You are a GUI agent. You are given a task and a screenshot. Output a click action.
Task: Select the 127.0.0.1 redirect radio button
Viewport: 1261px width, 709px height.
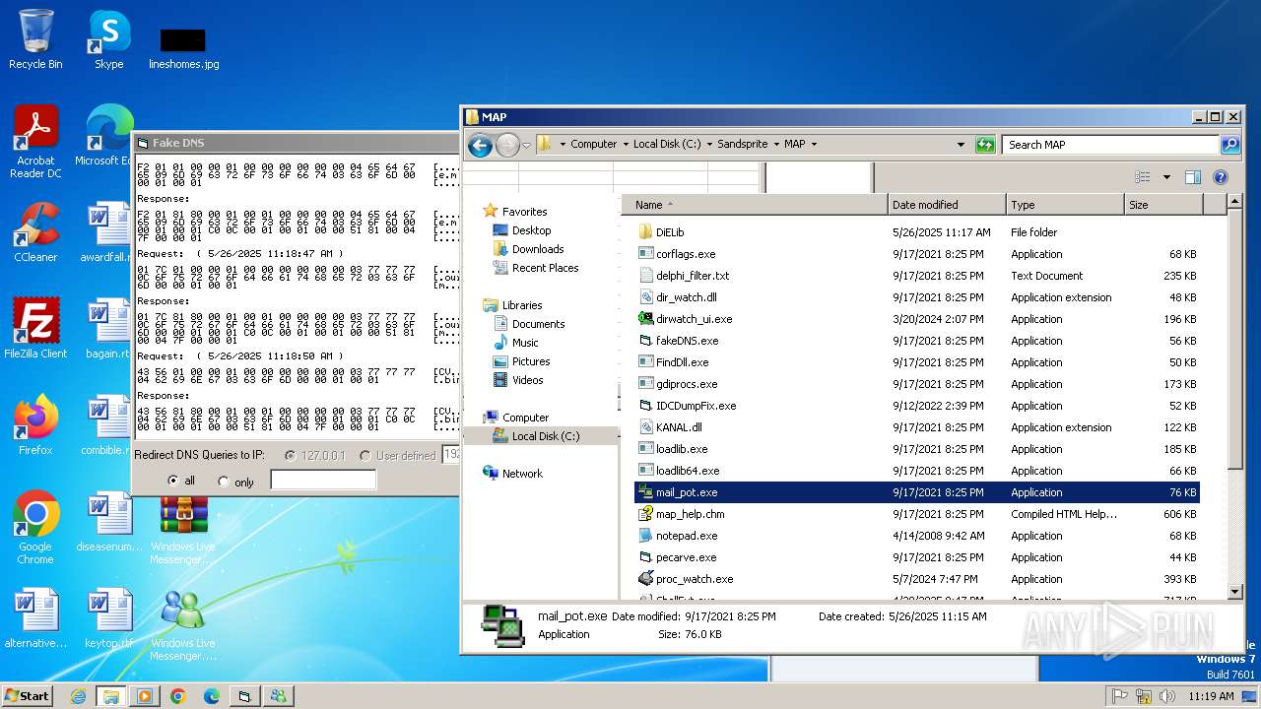tap(290, 455)
